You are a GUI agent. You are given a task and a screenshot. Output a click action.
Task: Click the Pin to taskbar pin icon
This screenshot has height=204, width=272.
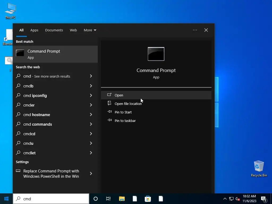point(109,120)
